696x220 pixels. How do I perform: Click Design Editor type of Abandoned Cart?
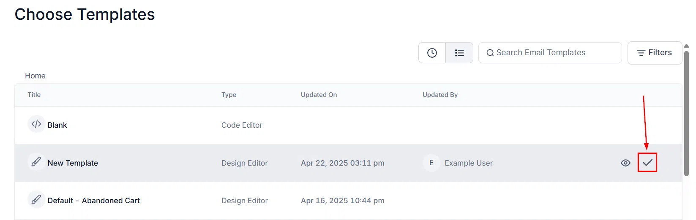245,201
